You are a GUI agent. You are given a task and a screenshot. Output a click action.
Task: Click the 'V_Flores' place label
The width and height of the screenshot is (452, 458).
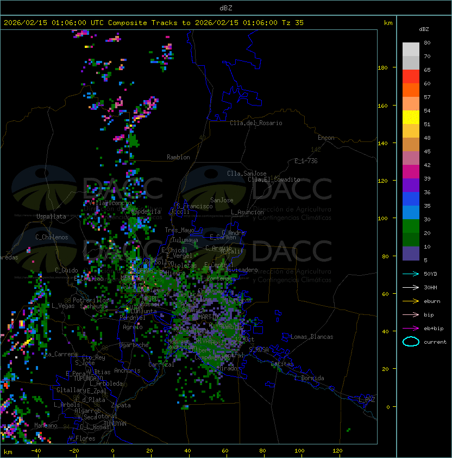pos(82,438)
